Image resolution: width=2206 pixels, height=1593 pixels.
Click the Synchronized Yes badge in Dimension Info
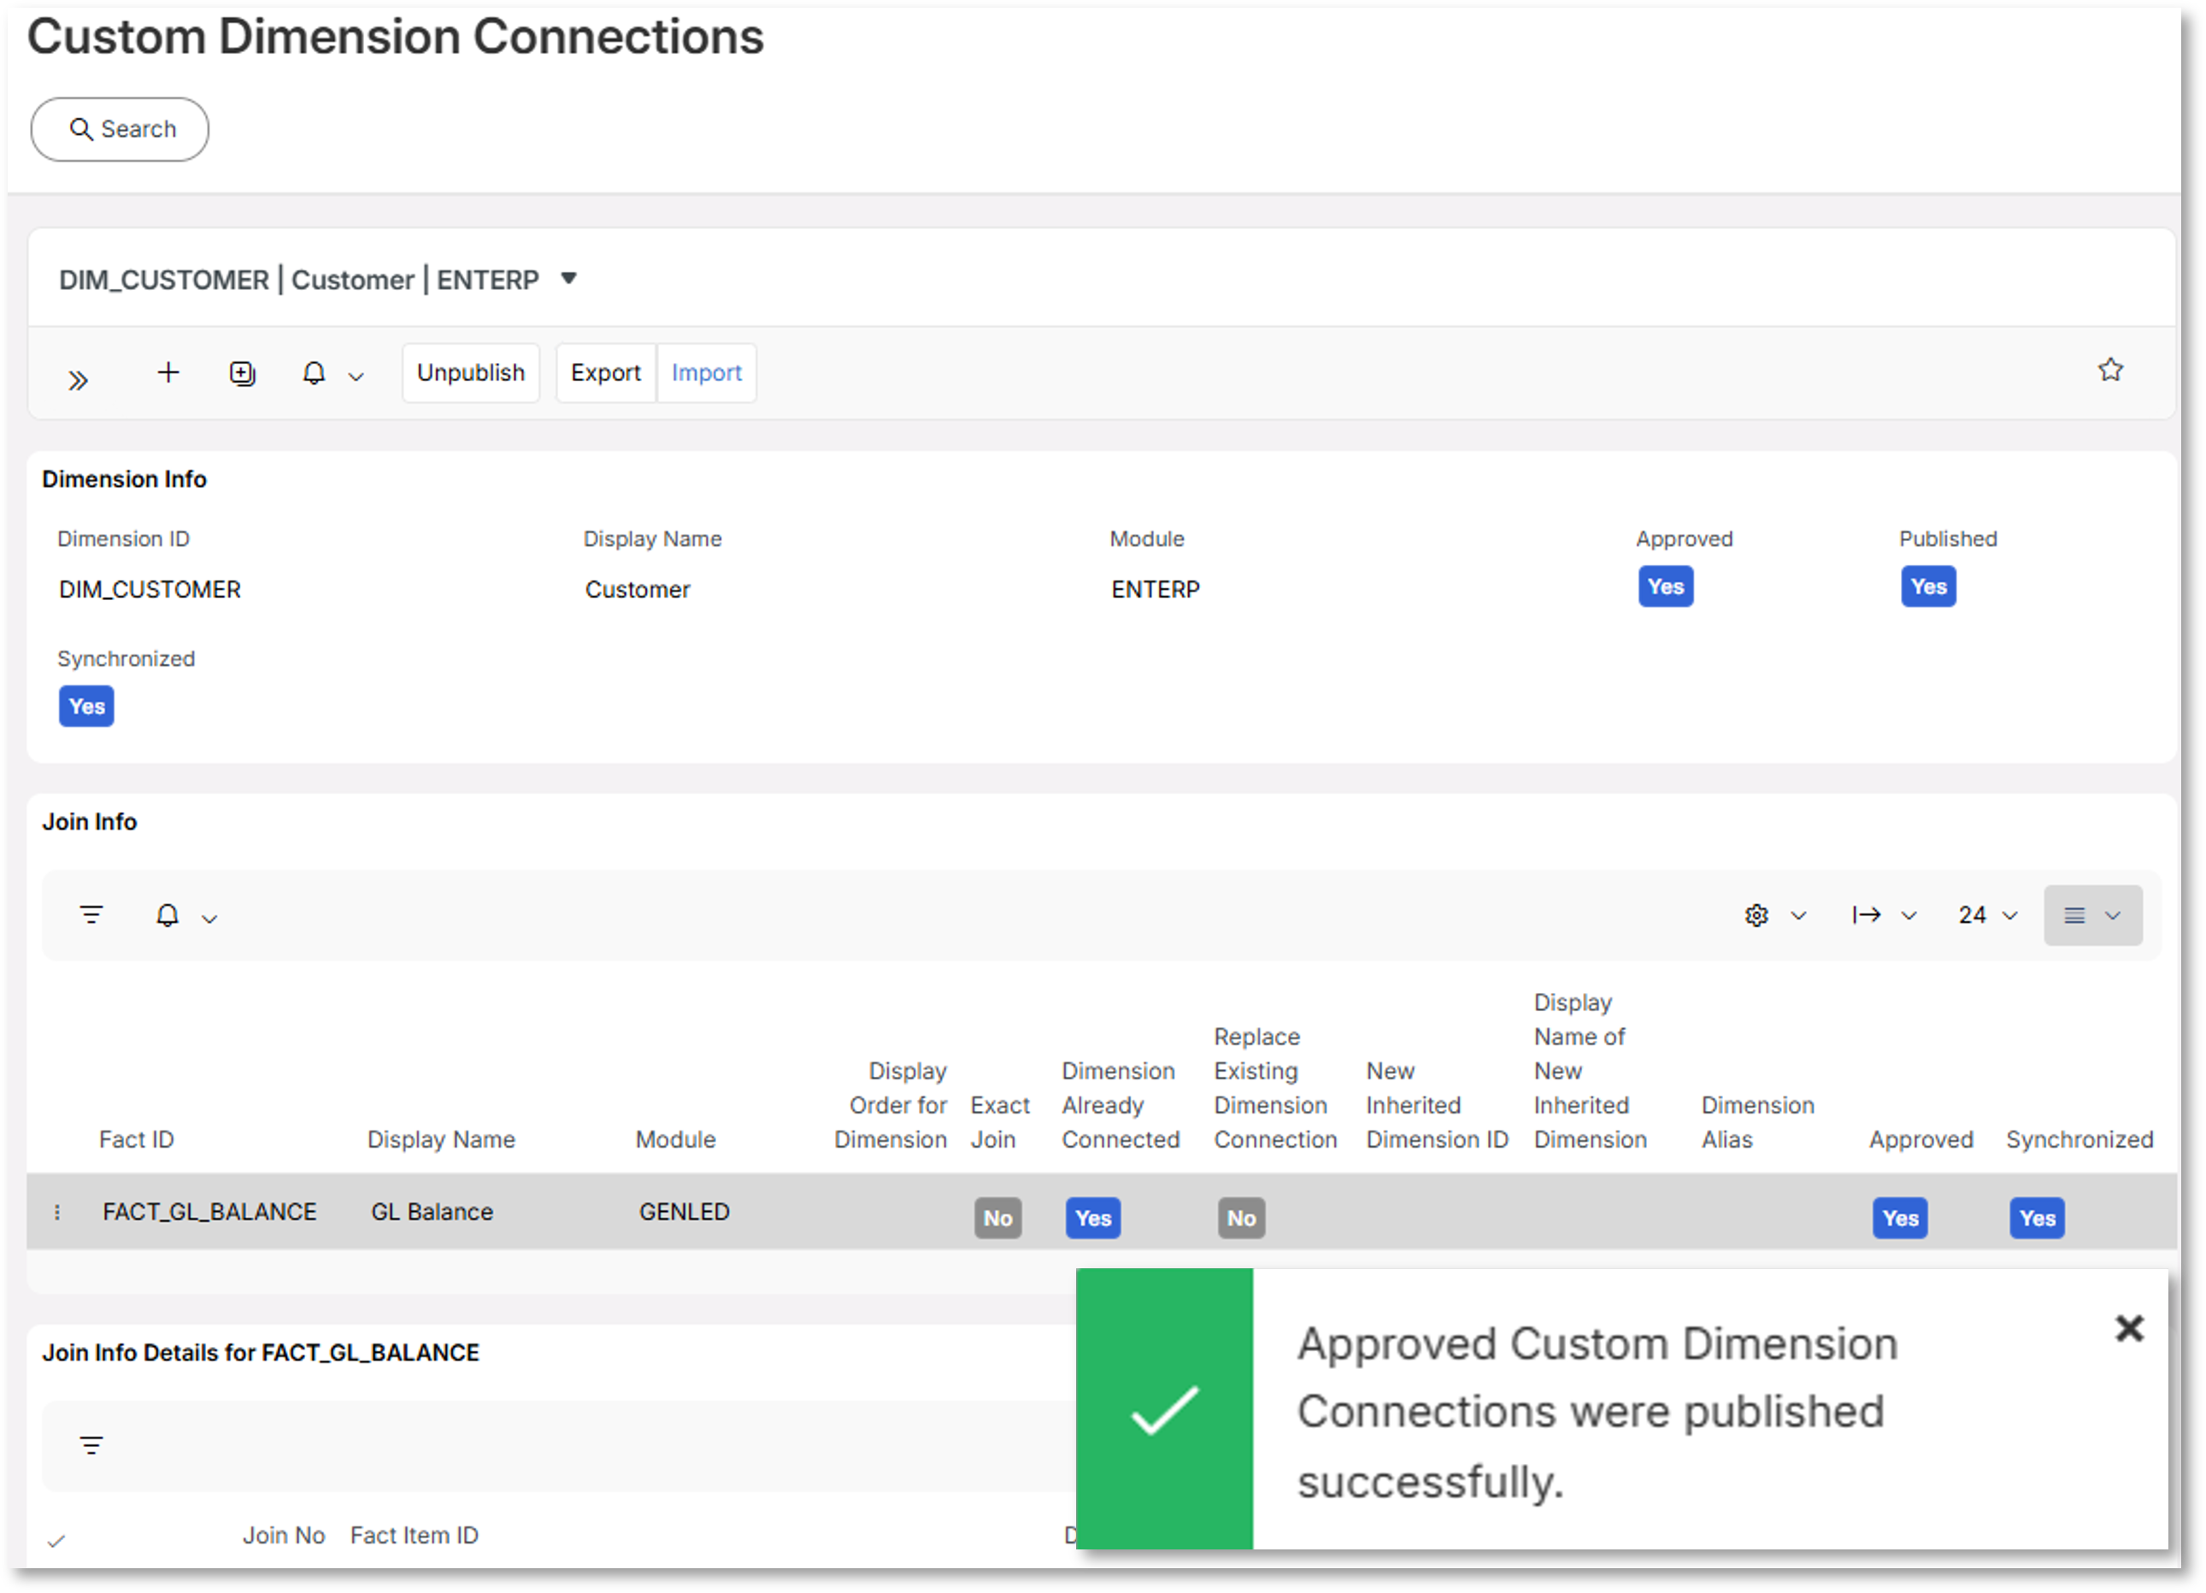(x=86, y=706)
